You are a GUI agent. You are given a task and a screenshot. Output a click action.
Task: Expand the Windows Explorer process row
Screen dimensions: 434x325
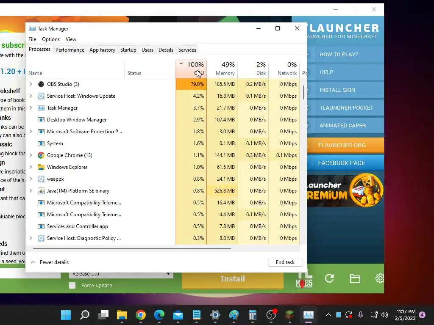tap(31, 167)
